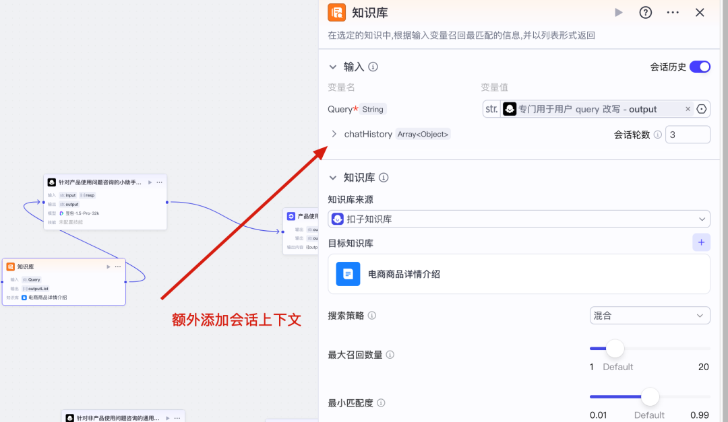
Task: Open the more options menu in panel header
Action: (673, 13)
